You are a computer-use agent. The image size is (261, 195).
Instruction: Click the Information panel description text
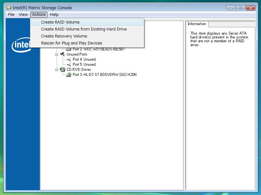[219, 39]
